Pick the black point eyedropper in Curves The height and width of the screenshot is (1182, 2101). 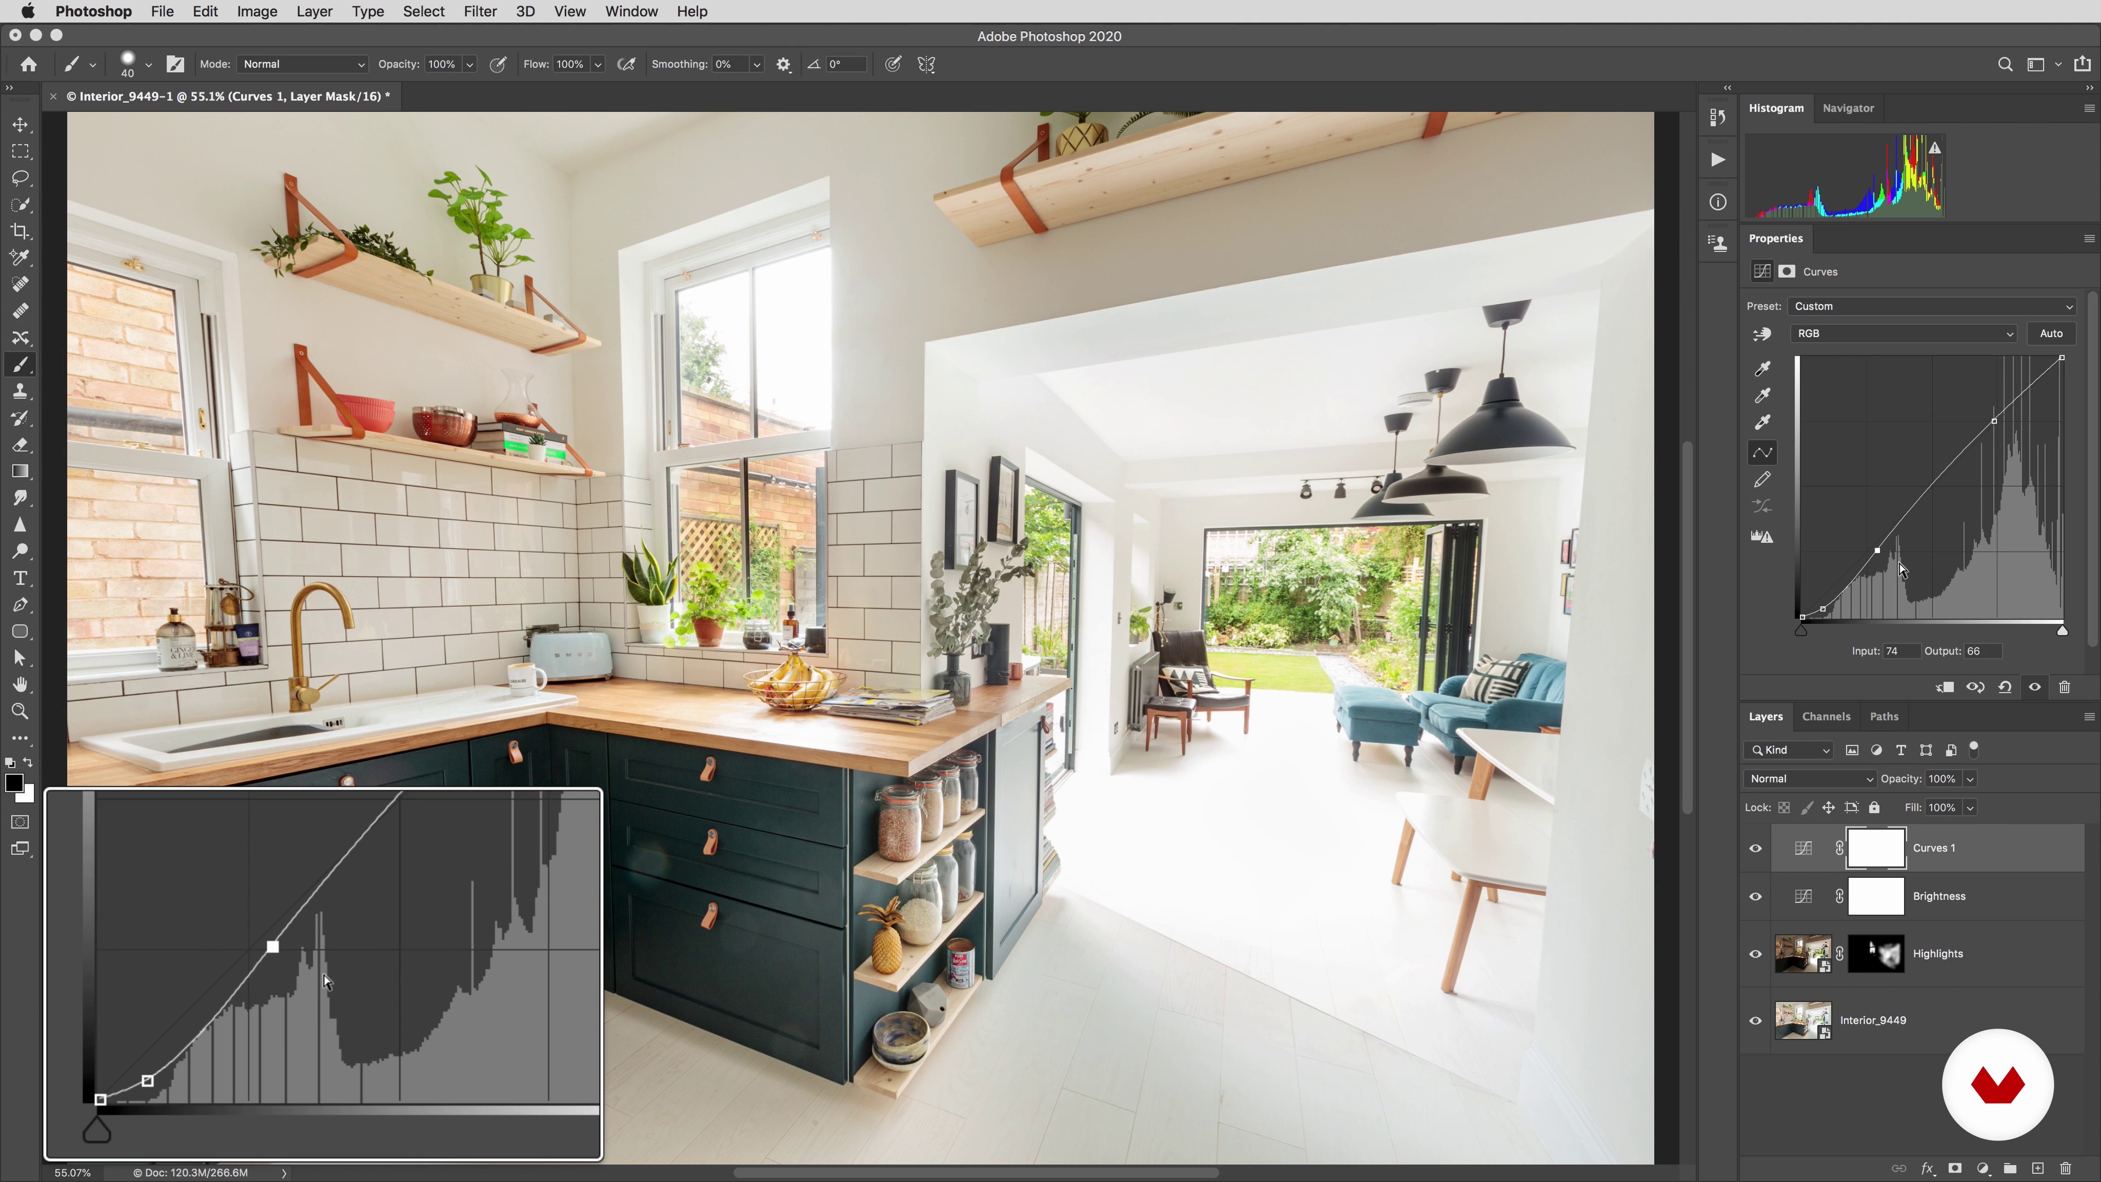[1762, 369]
